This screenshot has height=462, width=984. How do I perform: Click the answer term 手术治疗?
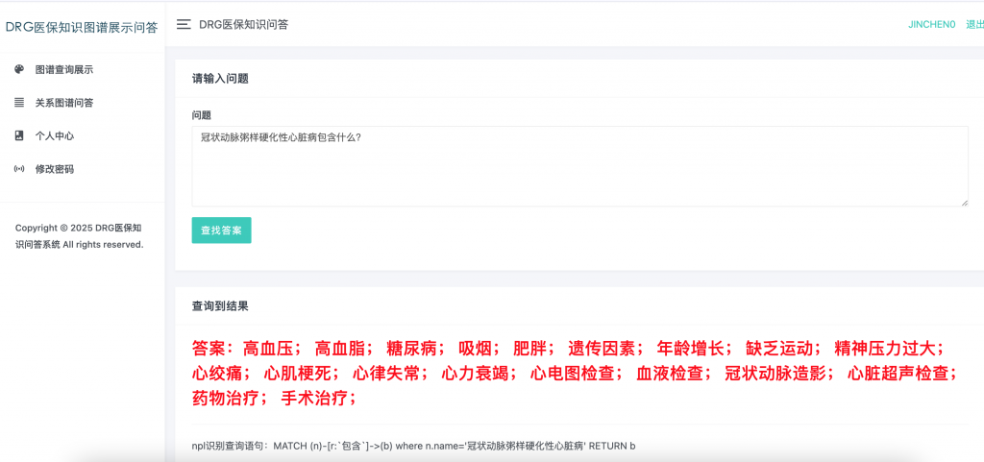click(315, 398)
